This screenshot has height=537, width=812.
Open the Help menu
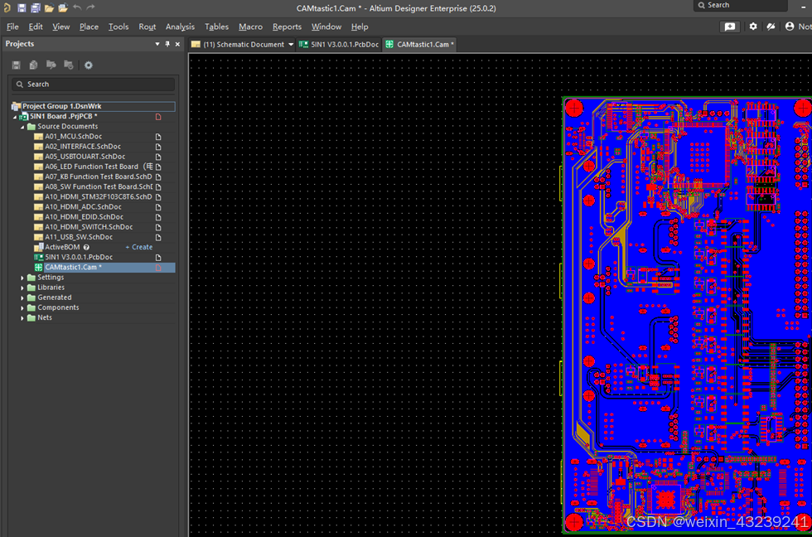[x=360, y=27]
